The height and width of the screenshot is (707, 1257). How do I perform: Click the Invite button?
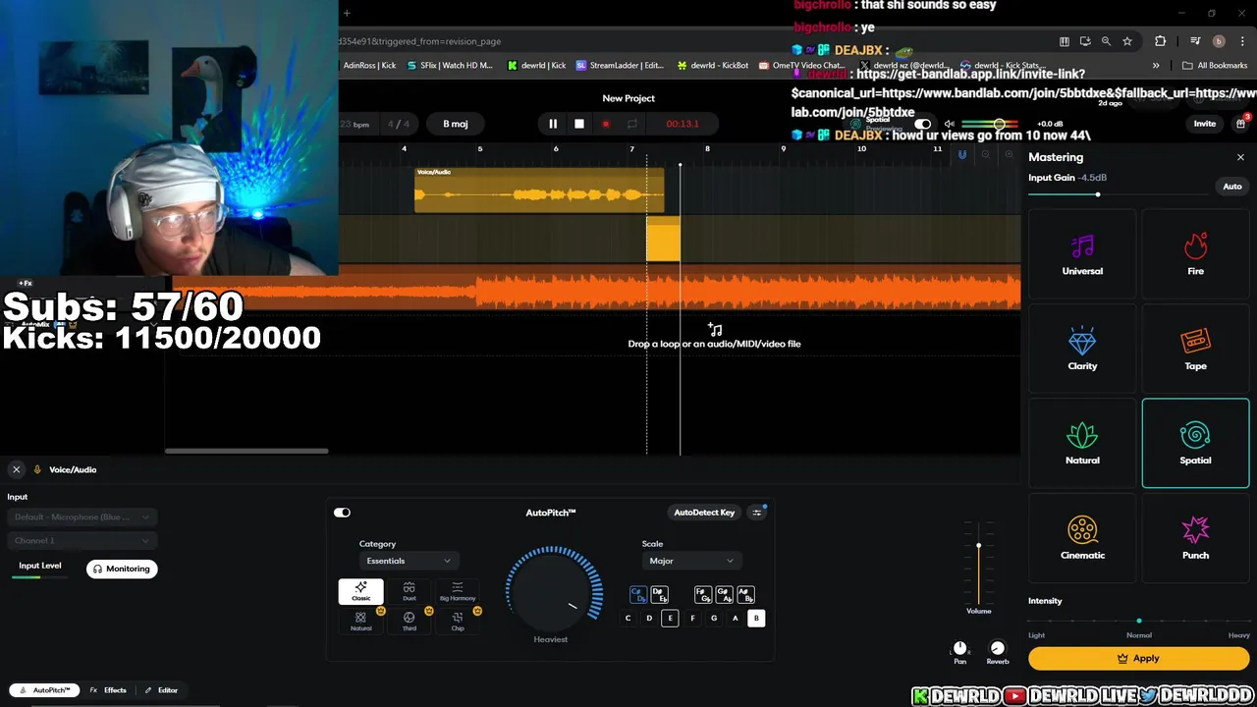click(1204, 124)
